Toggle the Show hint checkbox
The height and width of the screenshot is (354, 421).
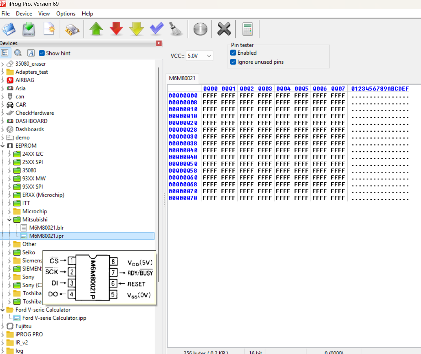pos(42,53)
